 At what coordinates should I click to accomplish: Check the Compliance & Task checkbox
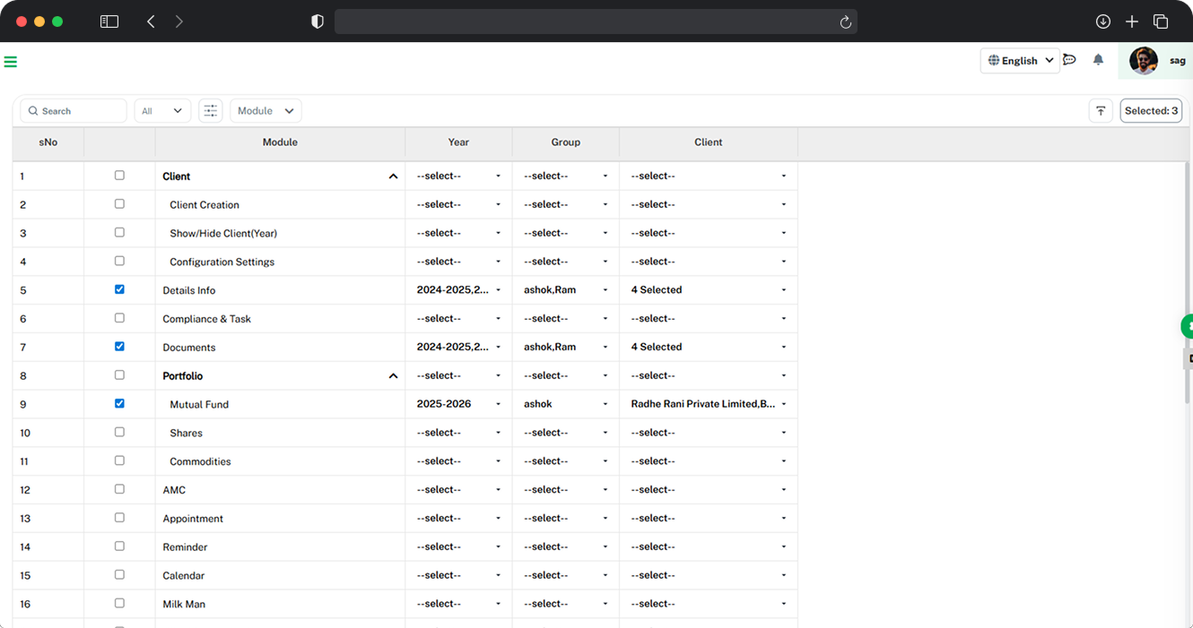119,318
